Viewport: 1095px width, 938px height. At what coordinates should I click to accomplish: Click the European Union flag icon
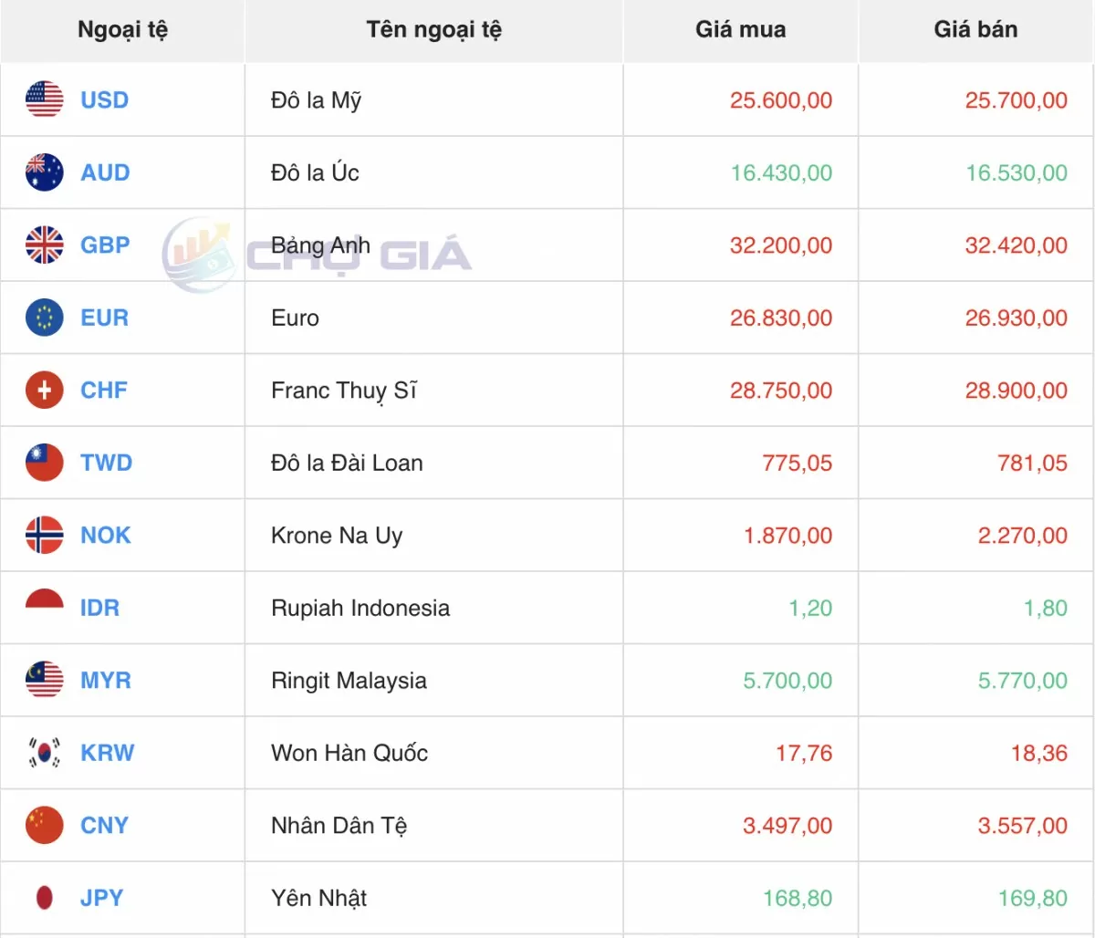pos(44,318)
